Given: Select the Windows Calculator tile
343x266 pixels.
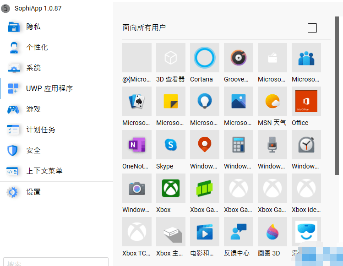Looking at the screenshot, I should click(x=239, y=145).
